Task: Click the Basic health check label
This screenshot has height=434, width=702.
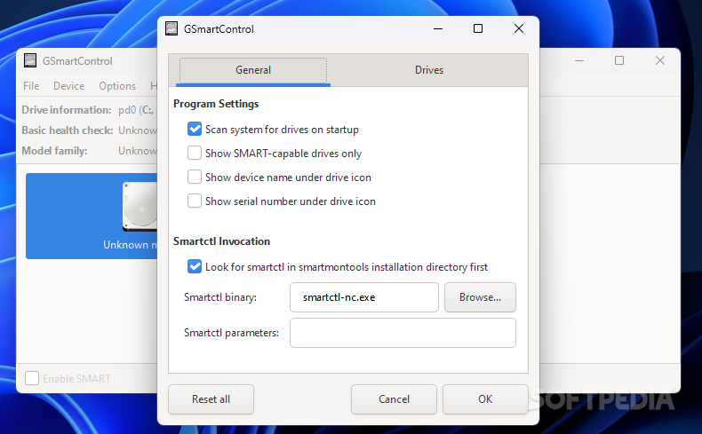Action: click(68, 130)
